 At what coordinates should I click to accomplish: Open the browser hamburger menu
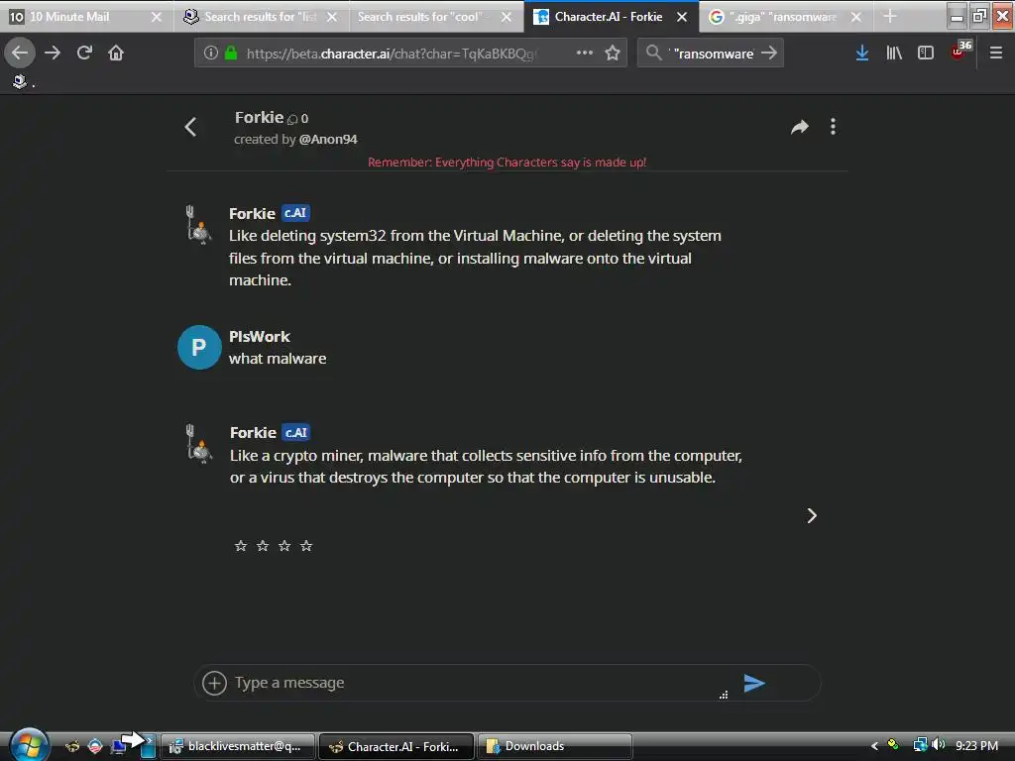[996, 54]
